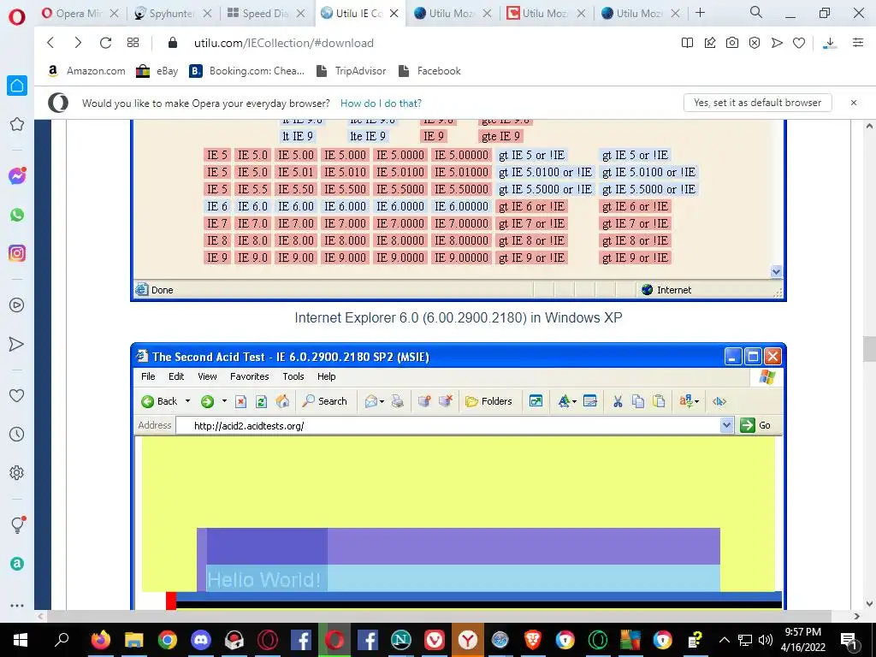Open Settings gear in Opera sidebar
876x657 pixels.
(x=17, y=472)
